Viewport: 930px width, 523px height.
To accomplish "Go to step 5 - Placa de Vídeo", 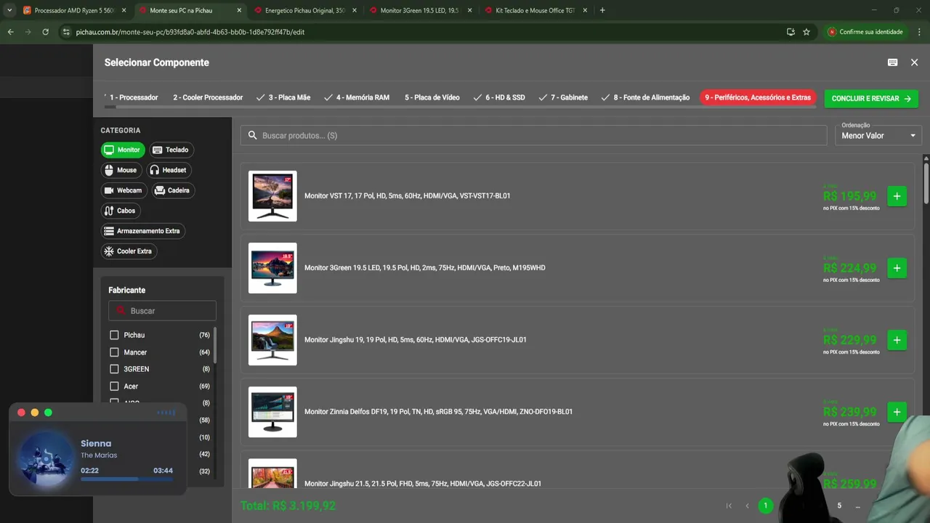I will [x=432, y=97].
